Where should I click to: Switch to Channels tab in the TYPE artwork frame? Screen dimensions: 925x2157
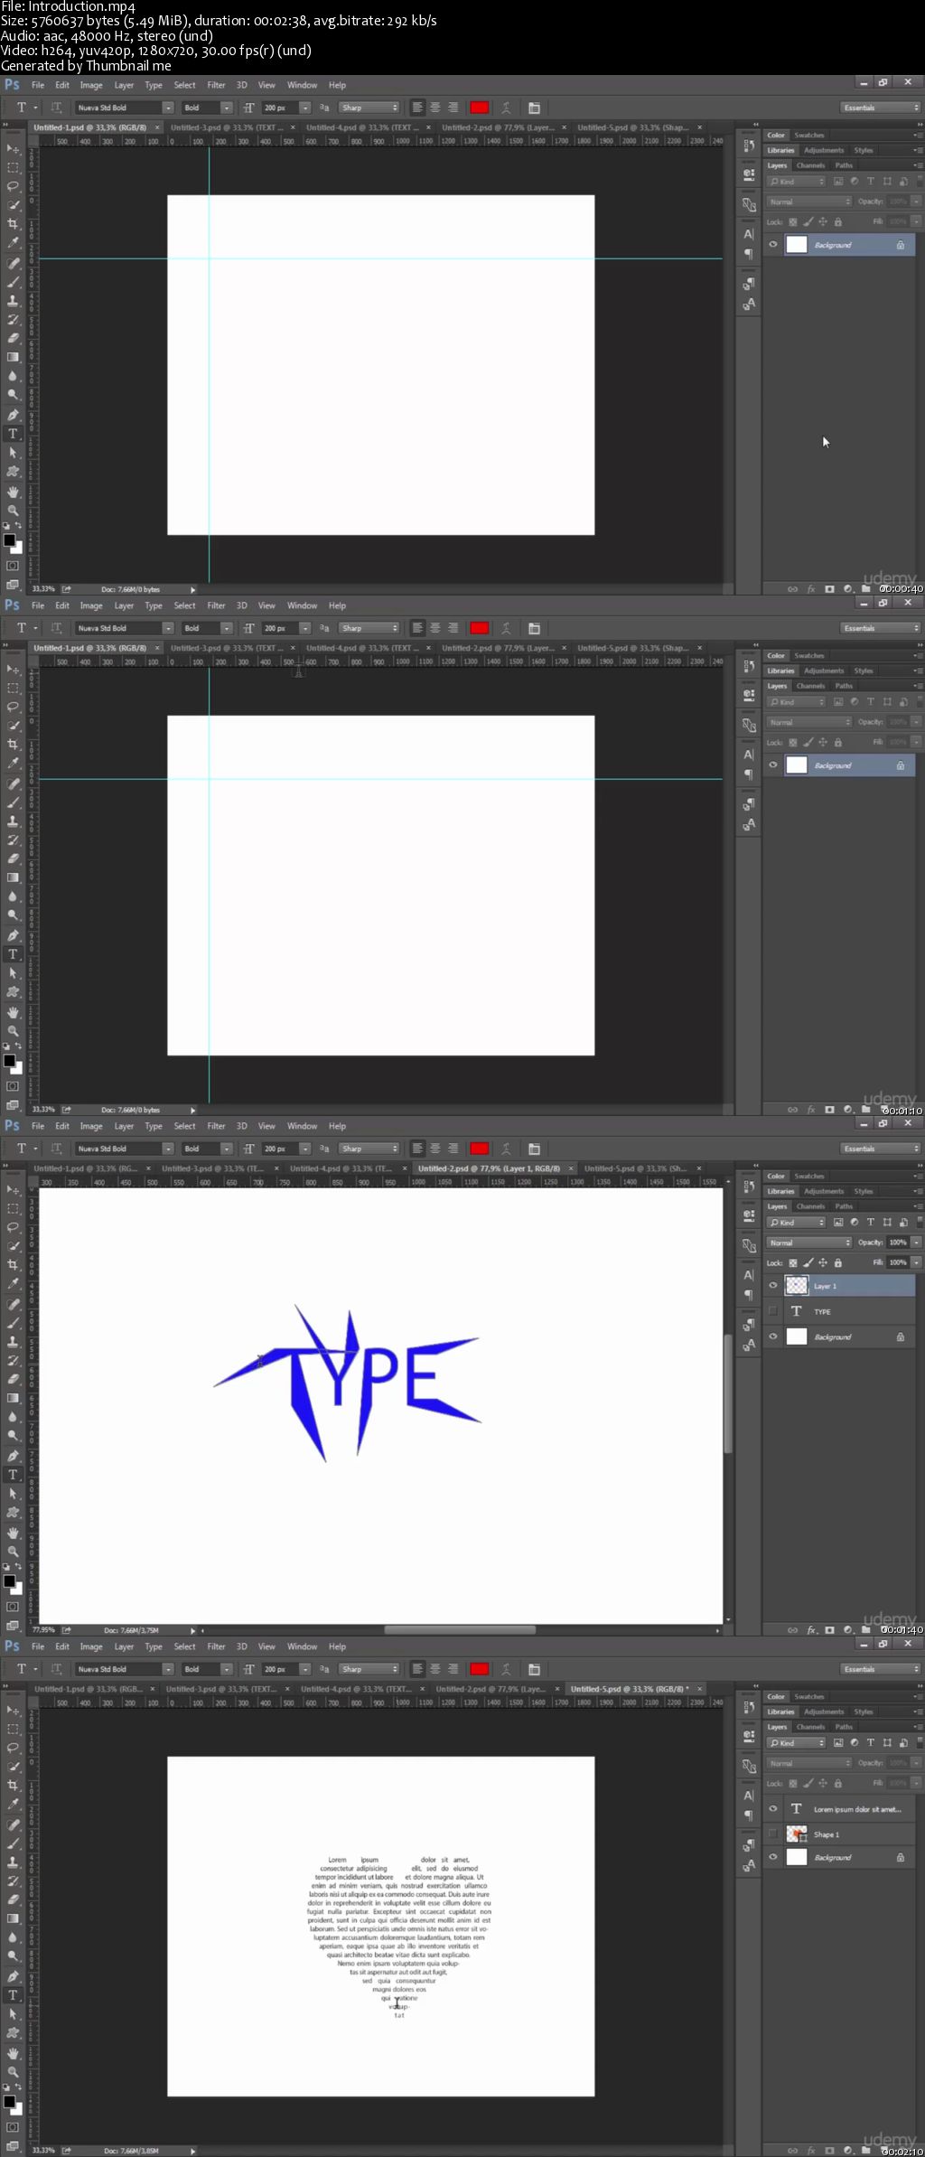810,1206
